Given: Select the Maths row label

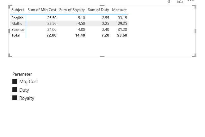Looking at the screenshot, I should click(17, 24).
